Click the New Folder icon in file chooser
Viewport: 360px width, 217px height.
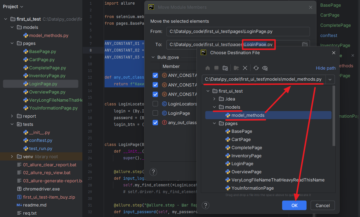pyautogui.click(x=236, y=68)
